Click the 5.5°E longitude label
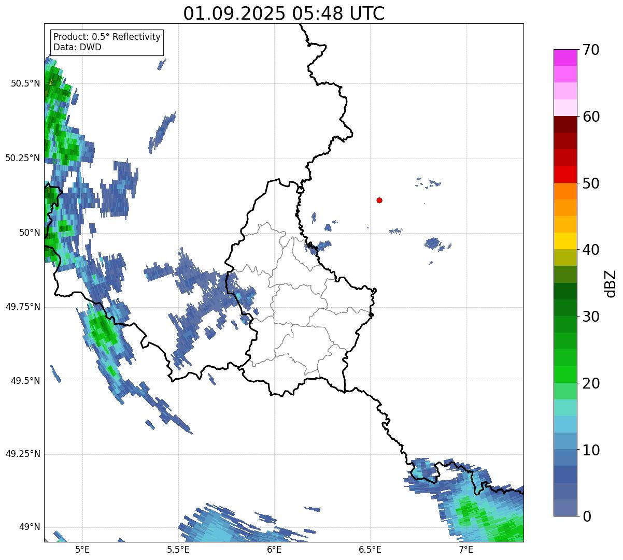623x560 pixels. (x=178, y=550)
